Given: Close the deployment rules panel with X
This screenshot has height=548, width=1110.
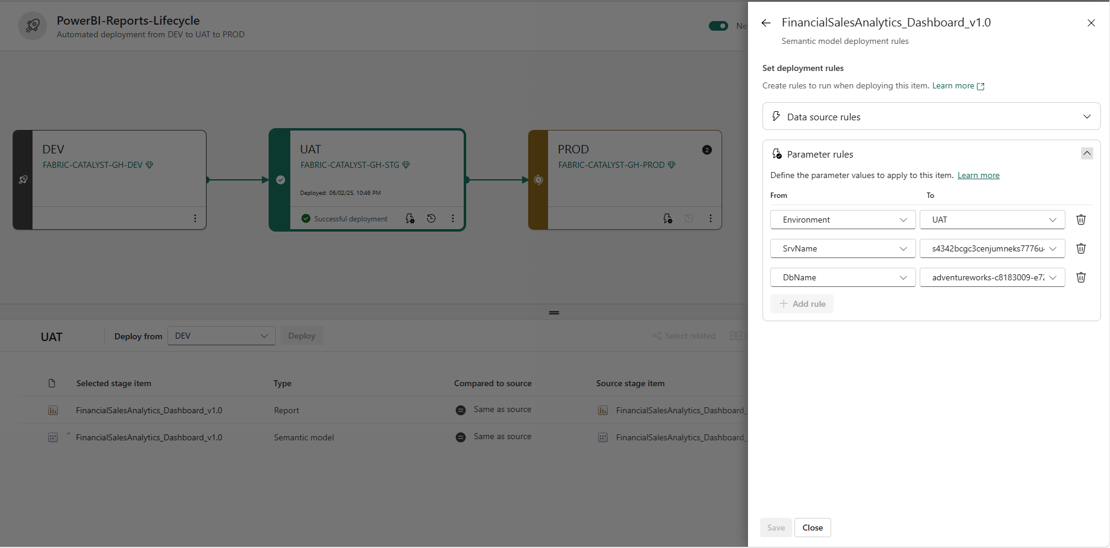Looking at the screenshot, I should click(1091, 23).
